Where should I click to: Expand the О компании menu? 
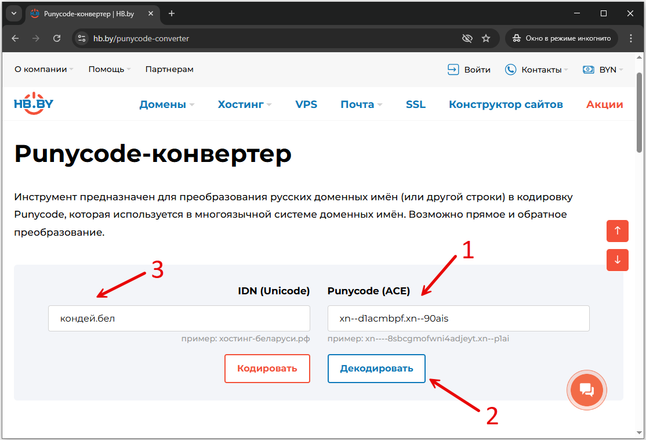(43, 69)
